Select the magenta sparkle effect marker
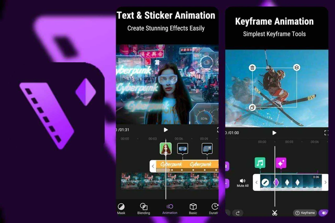Image resolution: width=335 pixels, height=223 pixels. (281, 163)
